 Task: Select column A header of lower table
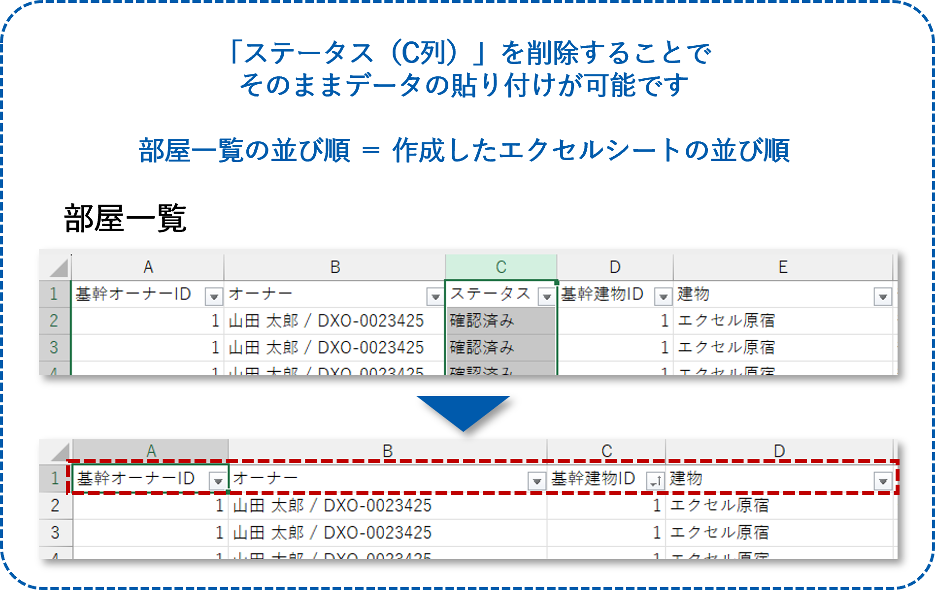[x=150, y=449]
